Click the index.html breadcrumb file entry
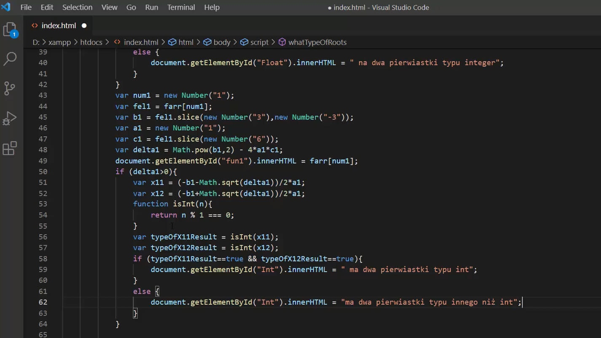The height and width of the screenshot is (338, 601). 141,42
